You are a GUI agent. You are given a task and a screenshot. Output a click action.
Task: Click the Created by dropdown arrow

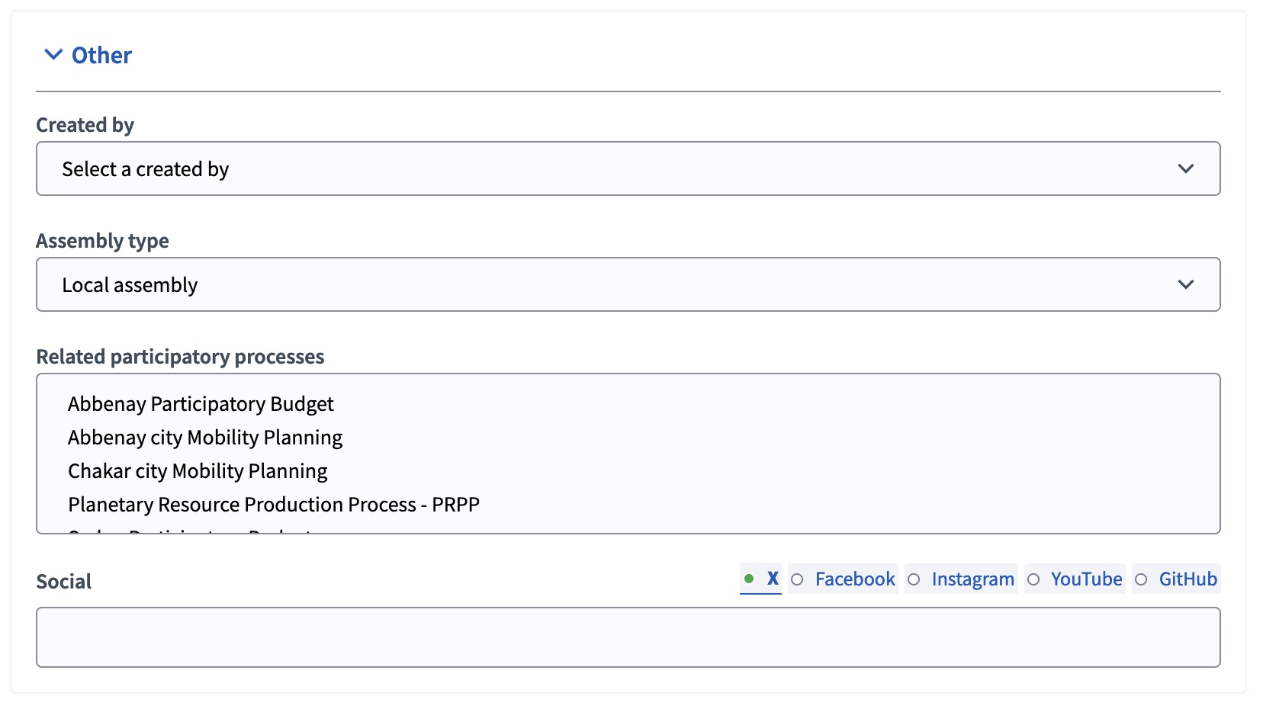point(1185,168)
